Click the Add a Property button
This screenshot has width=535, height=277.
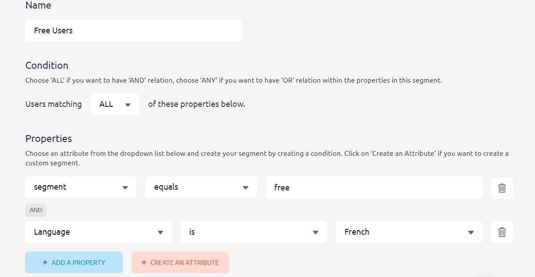click(74, 262)
